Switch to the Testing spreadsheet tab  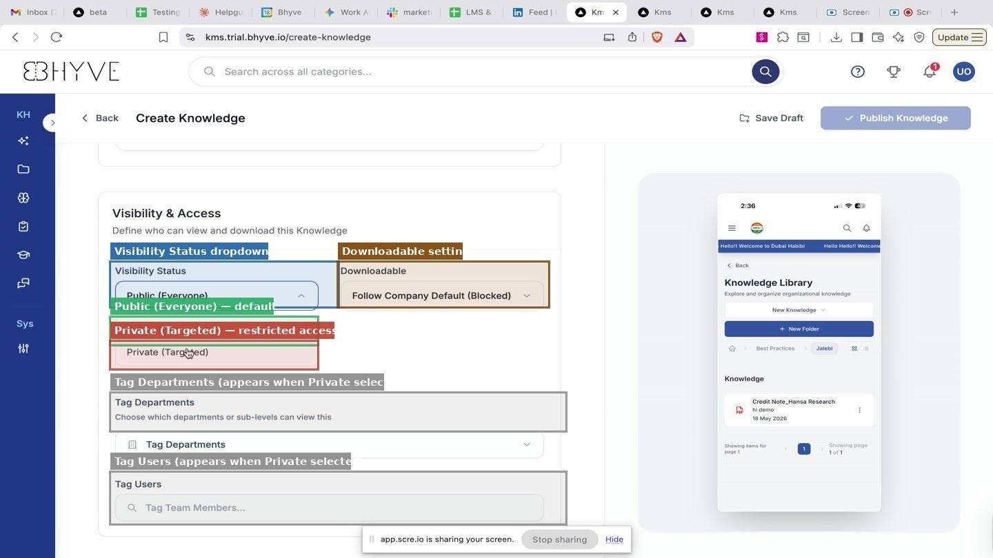point(158,12)
